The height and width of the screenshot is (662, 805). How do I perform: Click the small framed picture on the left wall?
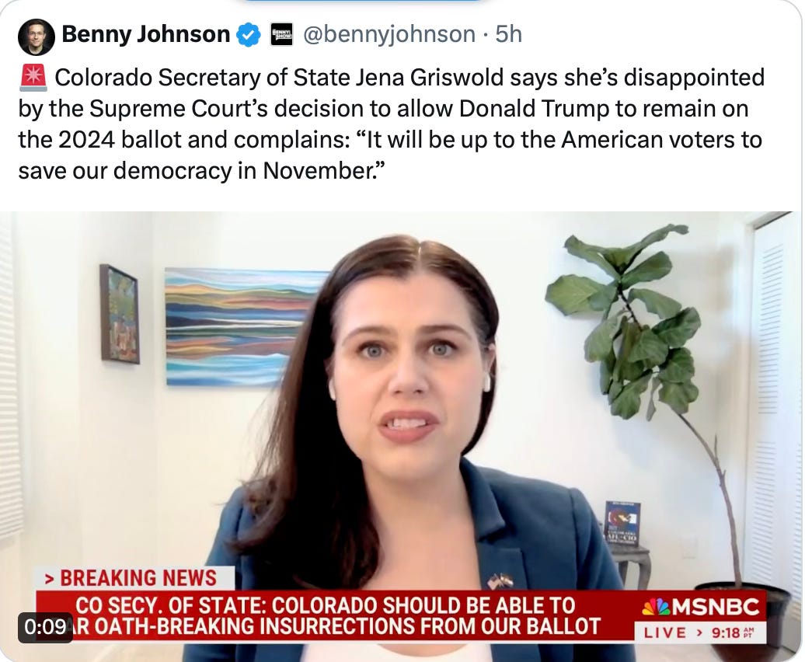tap(119, 314)
